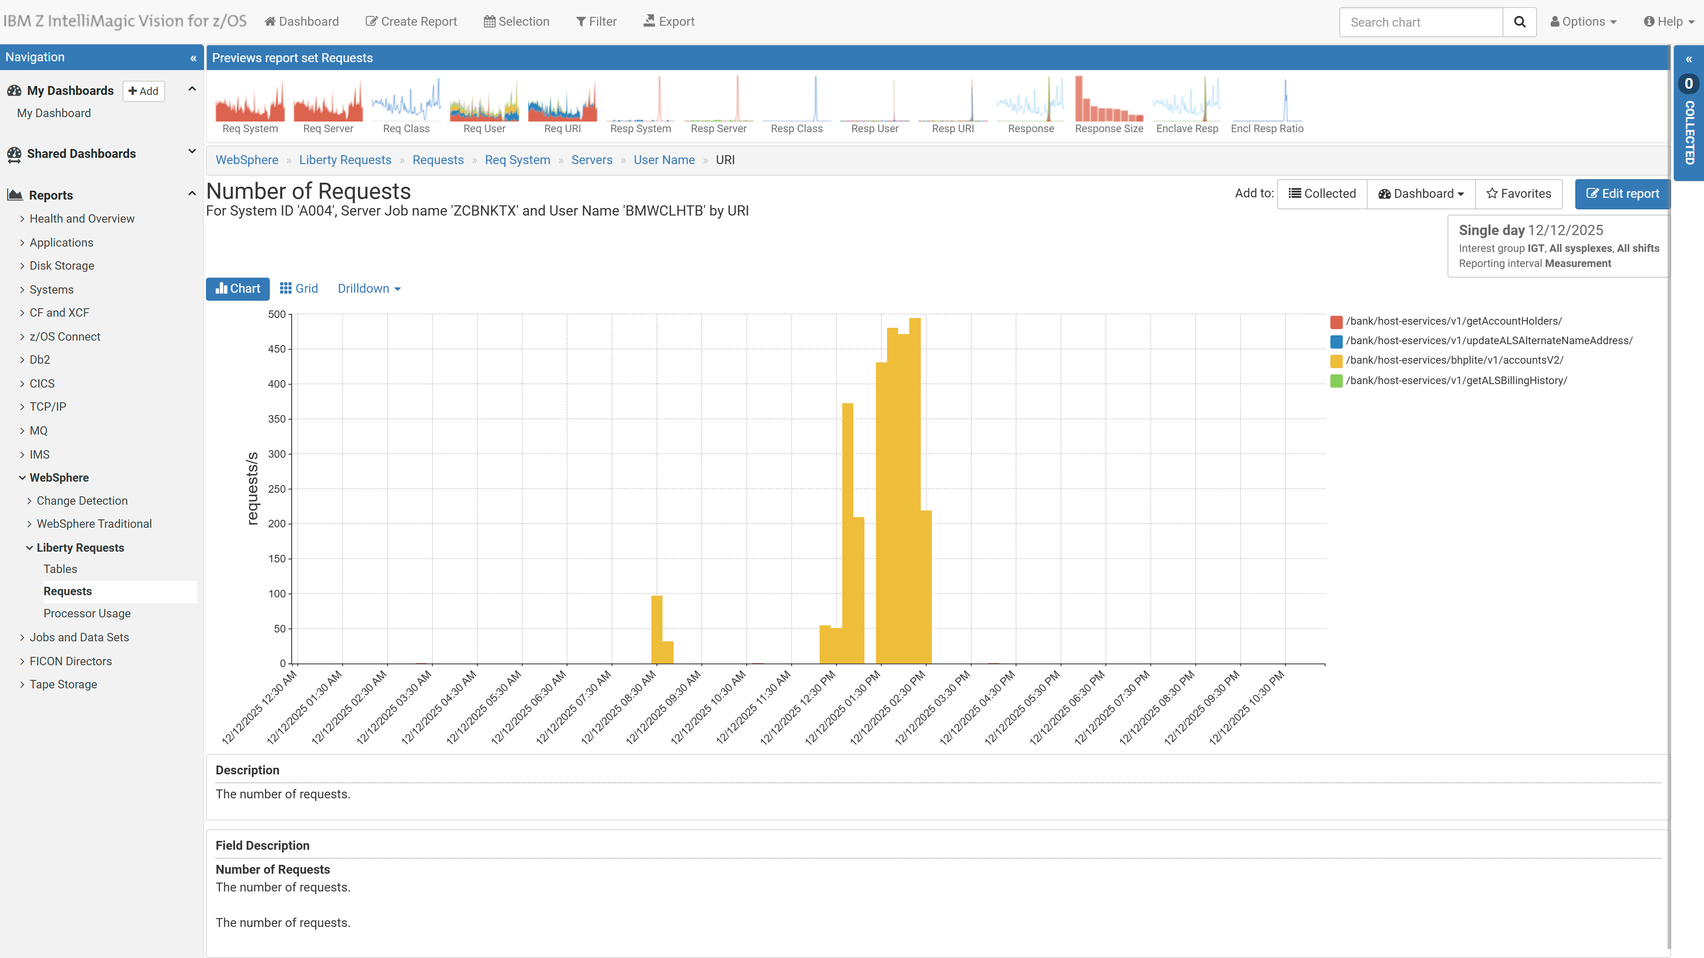Screen dimensions: 1704x958
Task: Expand the Disk Storage tree node
Action: 62,266
